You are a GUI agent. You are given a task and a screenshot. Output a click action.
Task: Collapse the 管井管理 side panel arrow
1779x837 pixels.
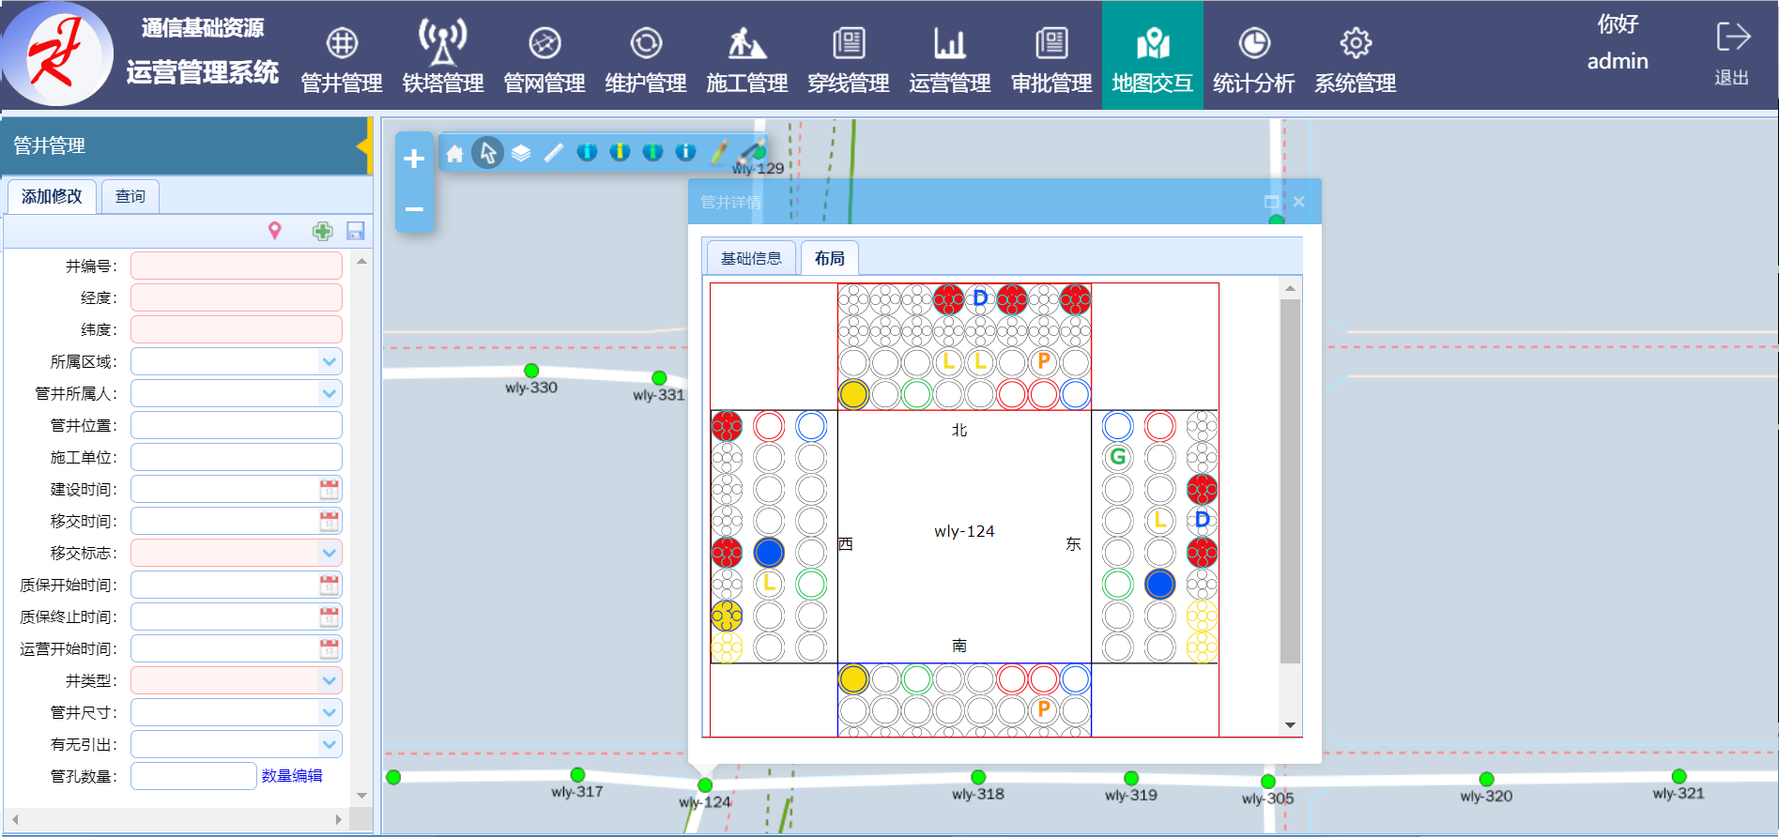[362, 146]
